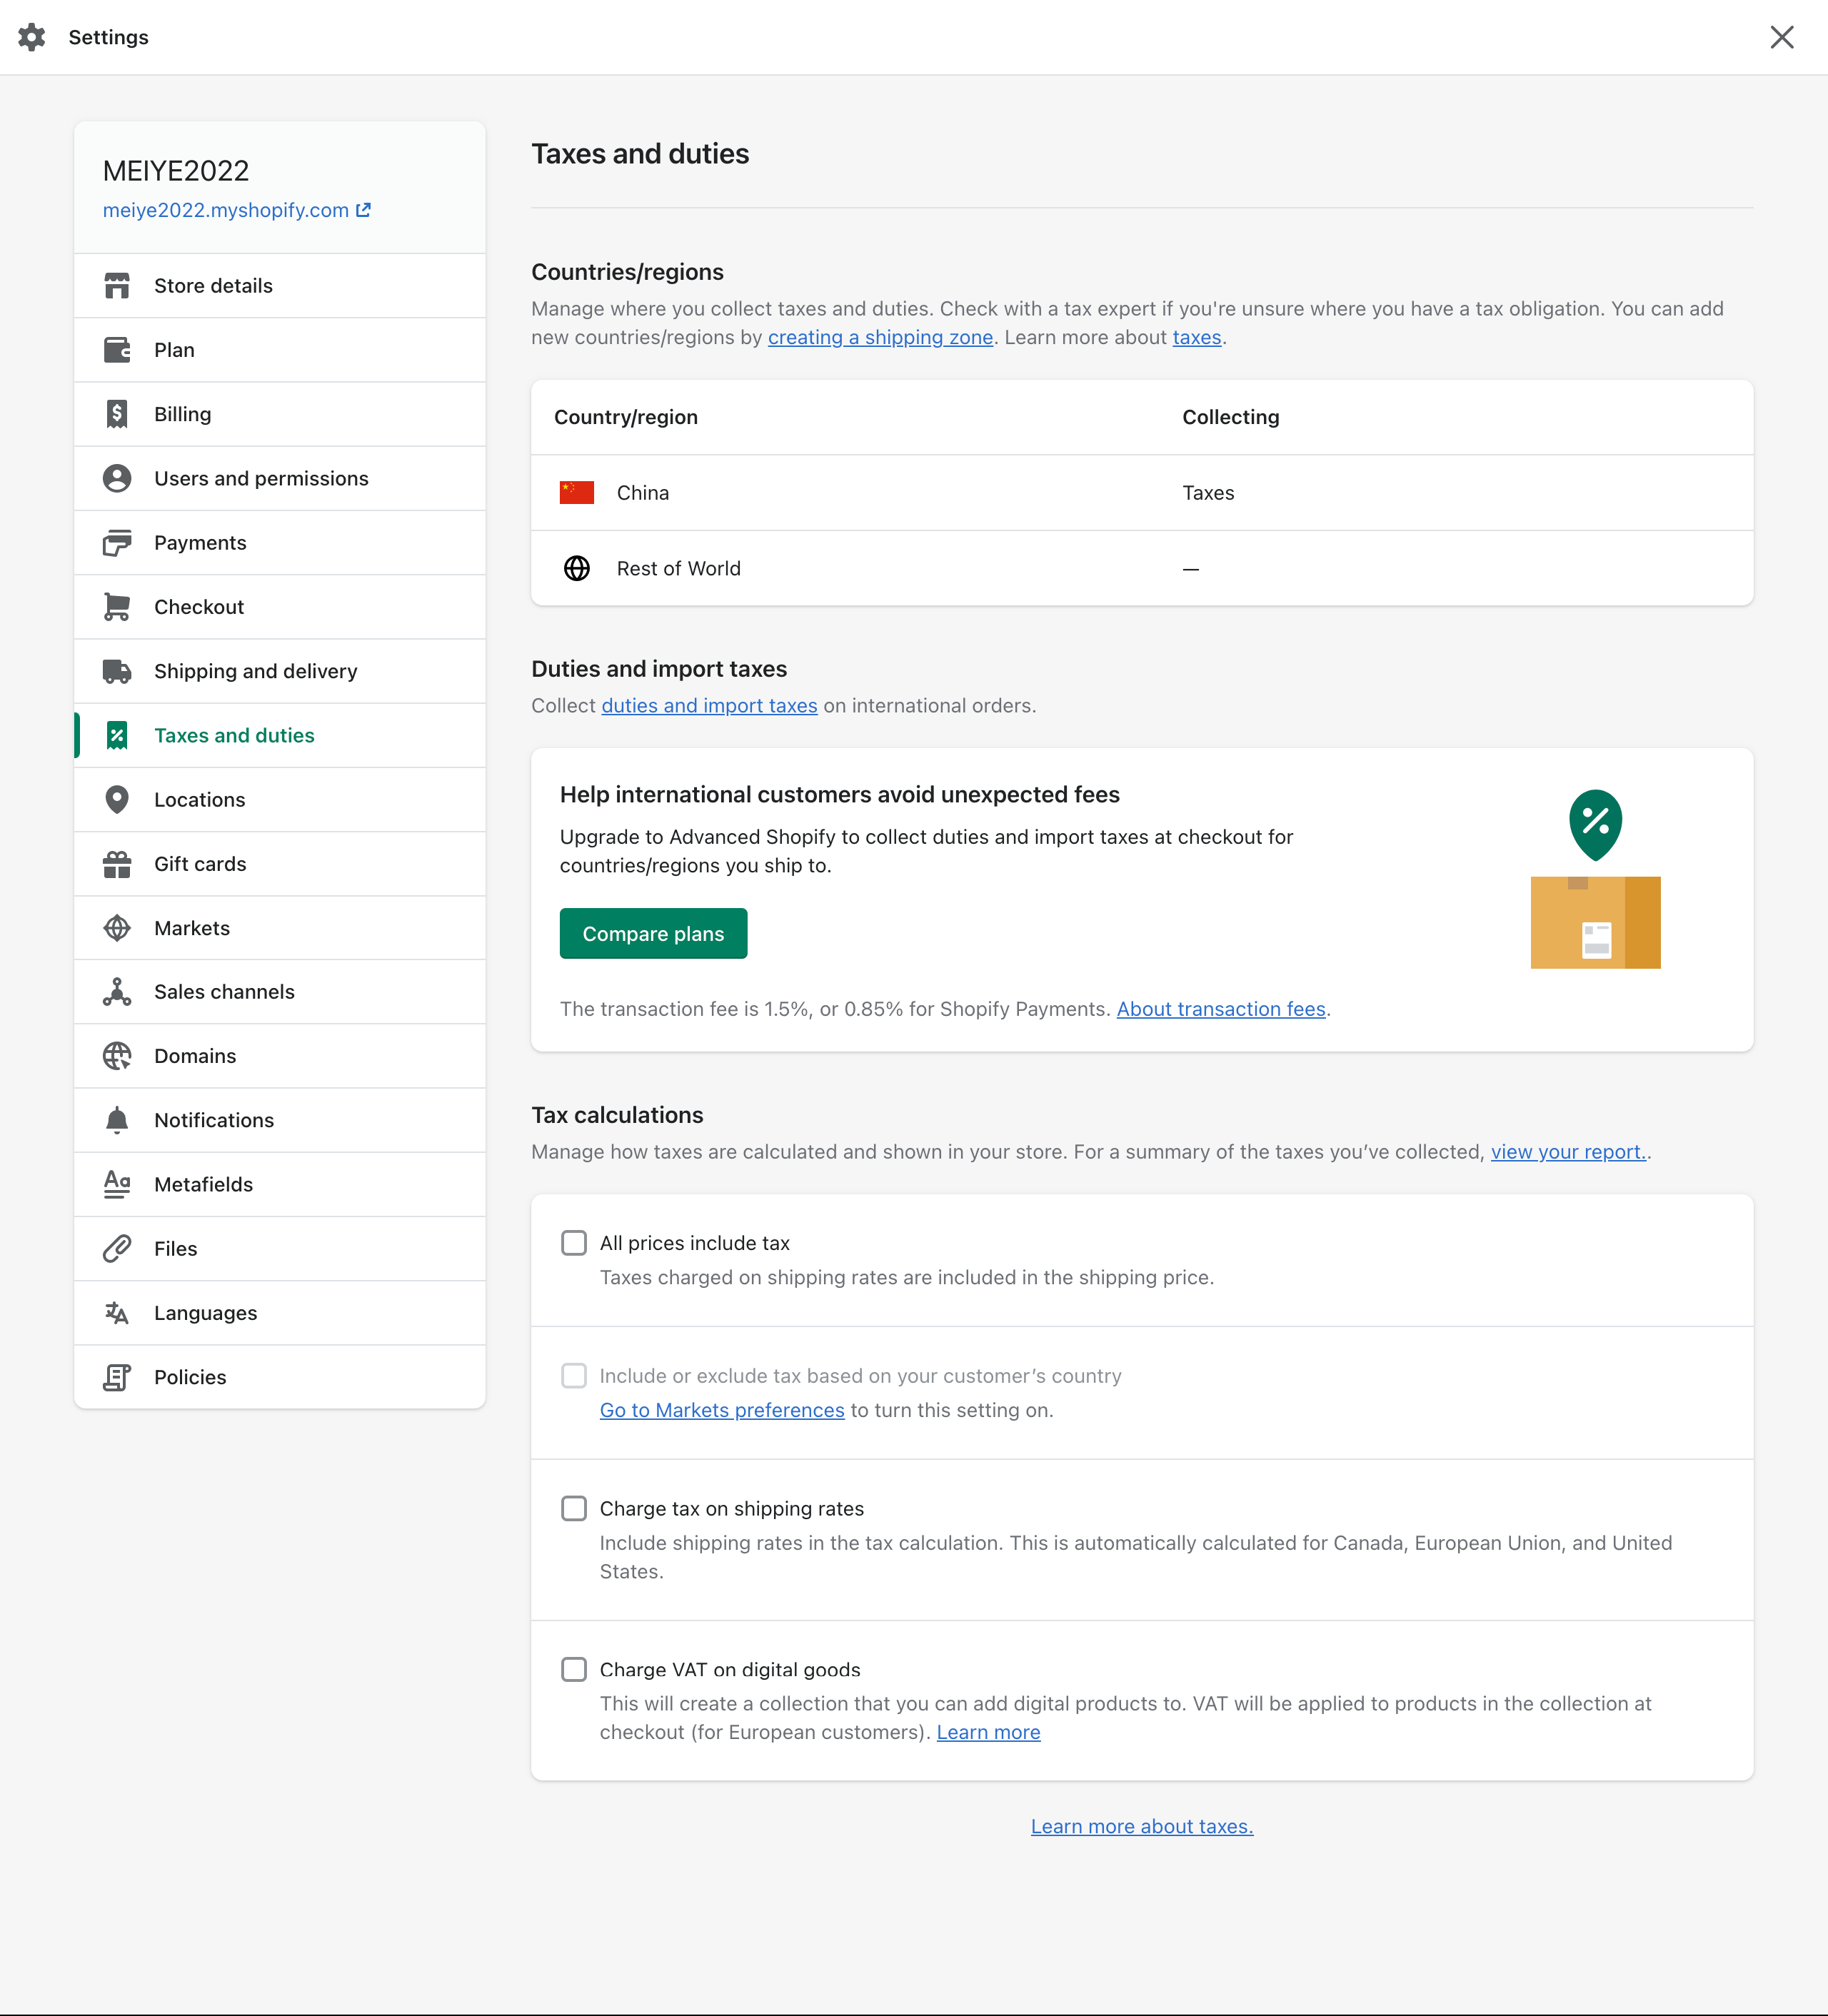Click the Users and permissions avatar icon

[117, 478]
